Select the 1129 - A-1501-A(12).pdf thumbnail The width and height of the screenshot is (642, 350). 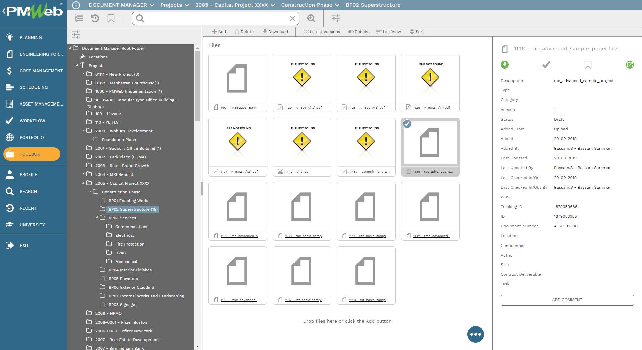(x=302, y=78)
